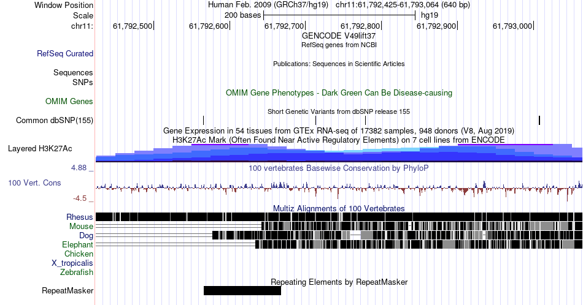Click the hg19 label beside the scale bar
This screenshot has width=583, height=305.
pos(430,15)
